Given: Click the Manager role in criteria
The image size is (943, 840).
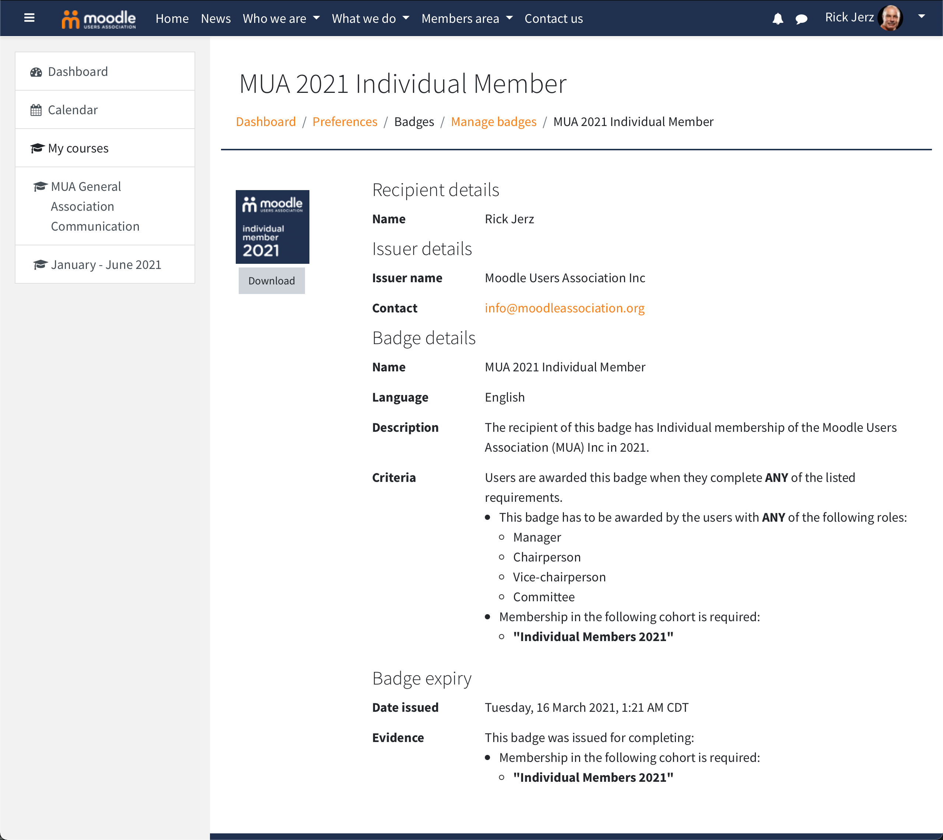Looking at the screenshot, I should (x=537, y=537).
